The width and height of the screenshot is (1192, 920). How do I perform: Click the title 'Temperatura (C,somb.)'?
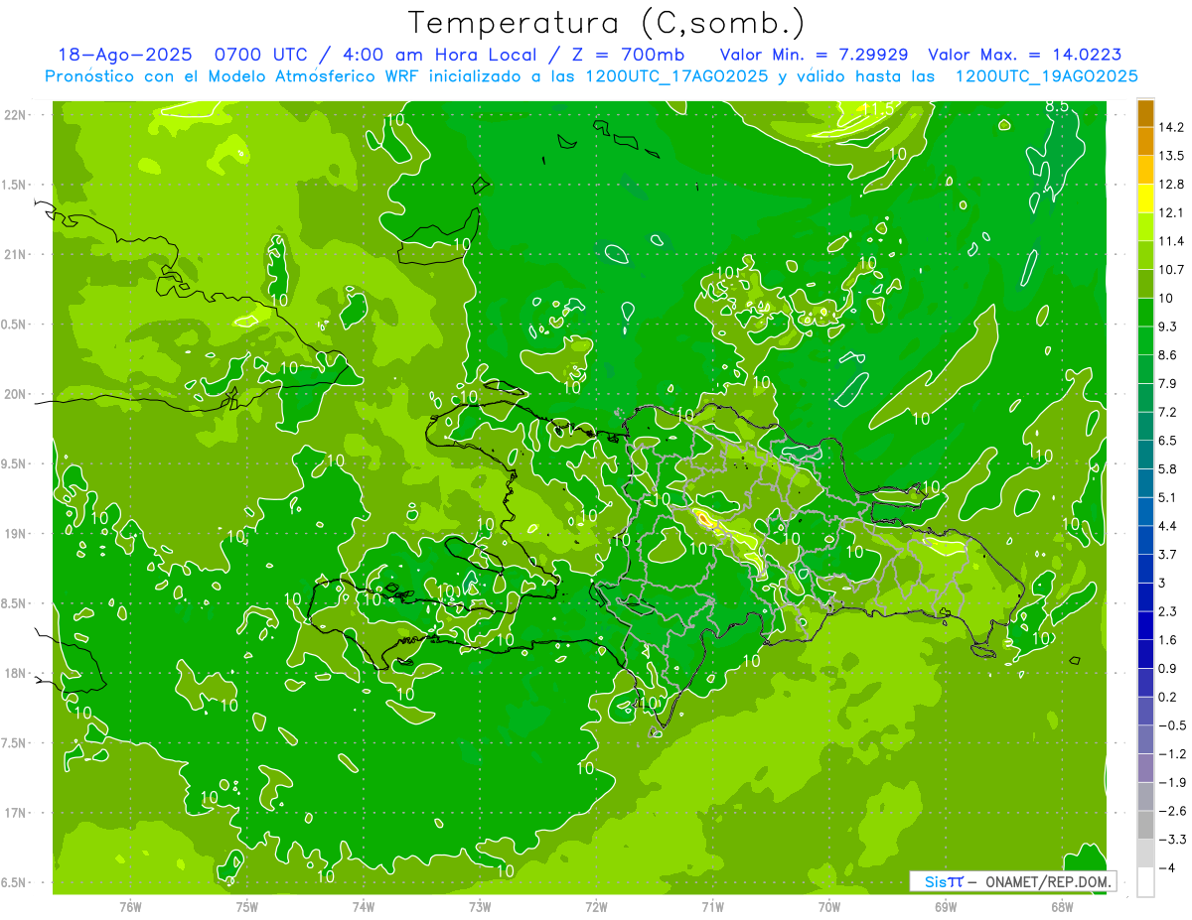[607, 22]
